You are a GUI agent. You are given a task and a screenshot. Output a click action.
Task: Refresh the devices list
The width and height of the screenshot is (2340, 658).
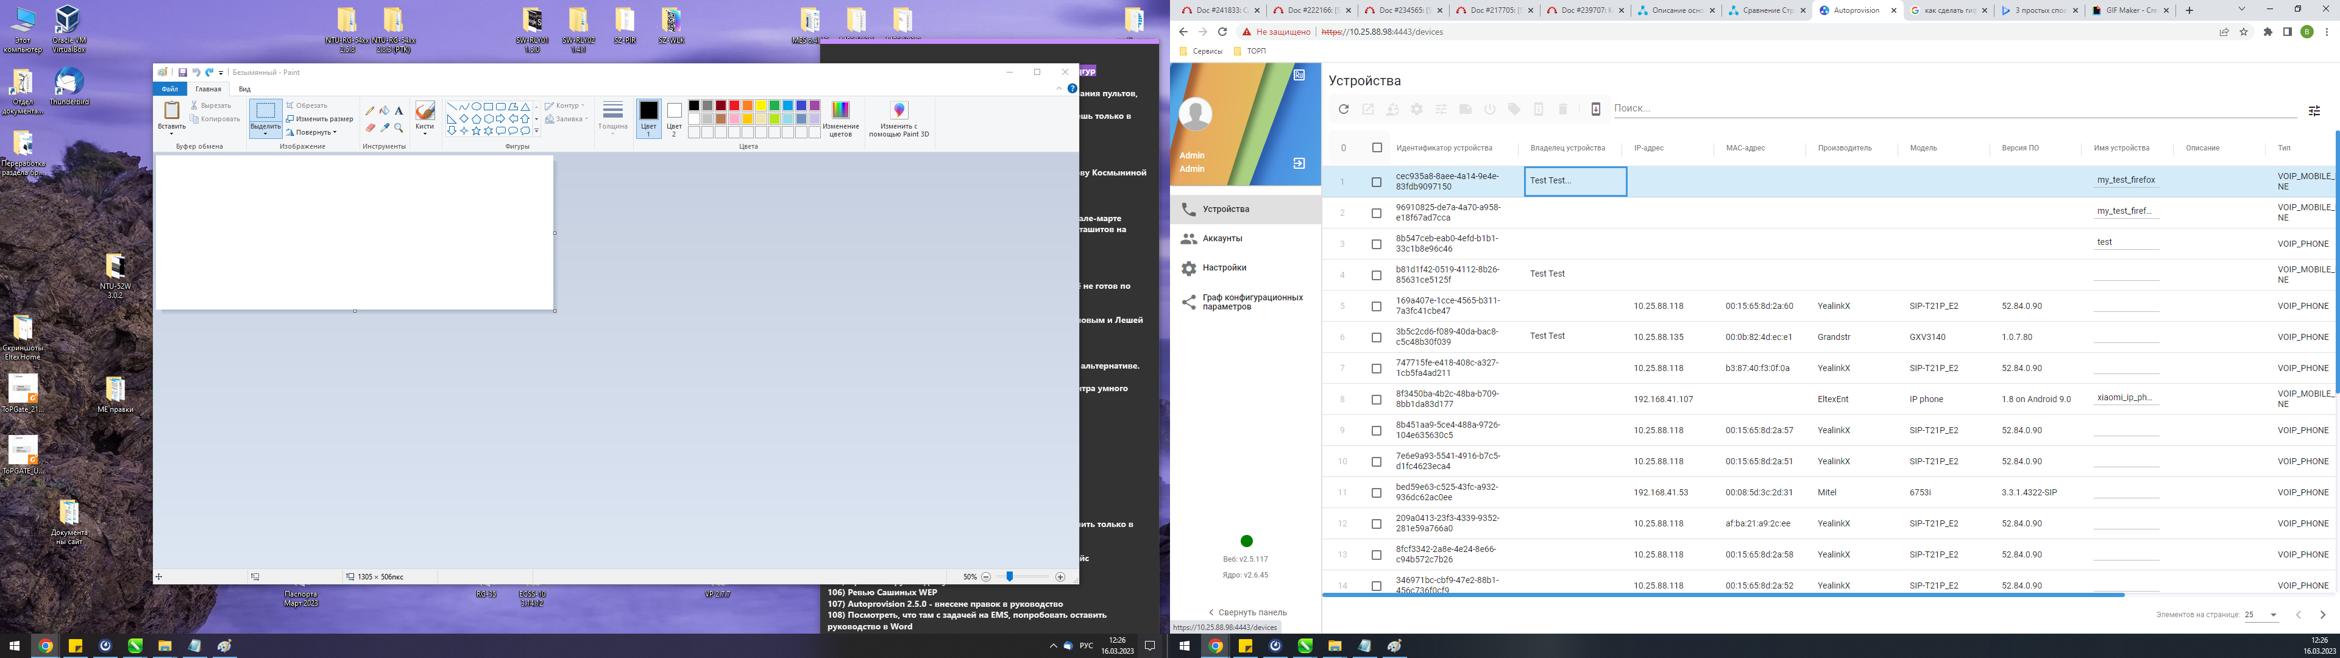pos(1344,109)
